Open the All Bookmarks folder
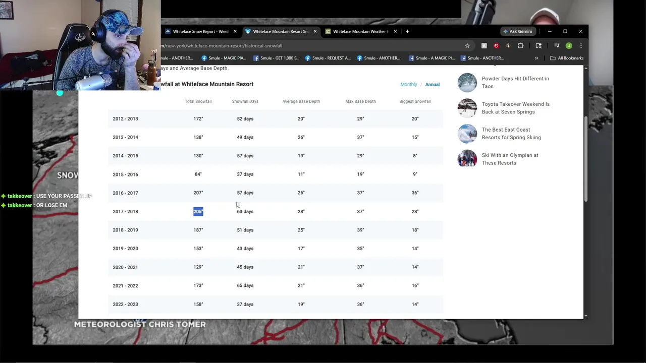 (567, 58)
